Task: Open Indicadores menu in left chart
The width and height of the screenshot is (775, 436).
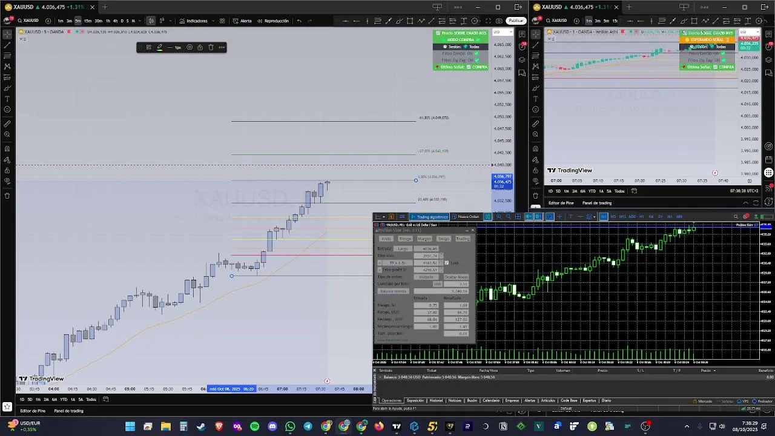Action: (x=193, y=21)
